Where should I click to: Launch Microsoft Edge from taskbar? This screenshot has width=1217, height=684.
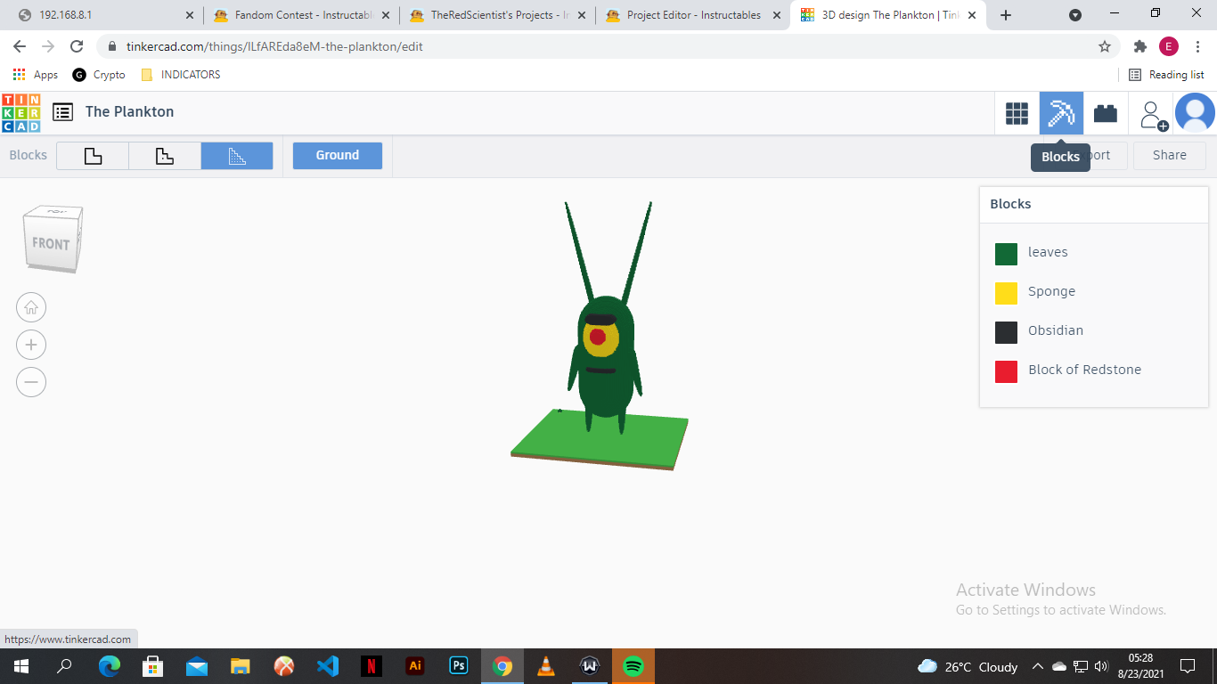(109, 666)
